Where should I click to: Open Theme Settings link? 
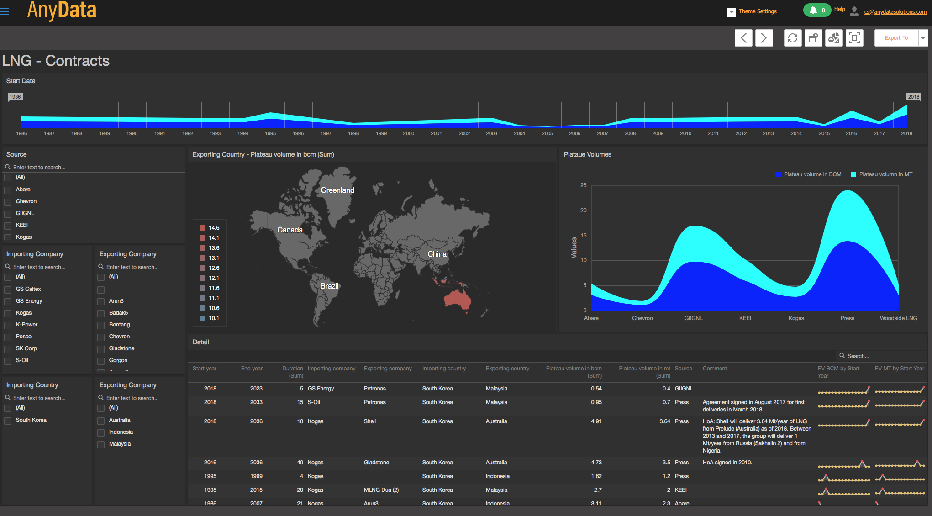tap(758, 11)
